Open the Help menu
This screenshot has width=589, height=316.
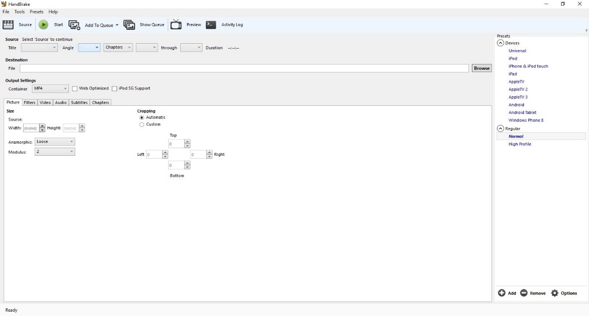tap(53, 12)
